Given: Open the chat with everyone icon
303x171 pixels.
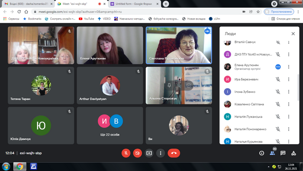Looking at the screenshot, I should tap(283, 153).
